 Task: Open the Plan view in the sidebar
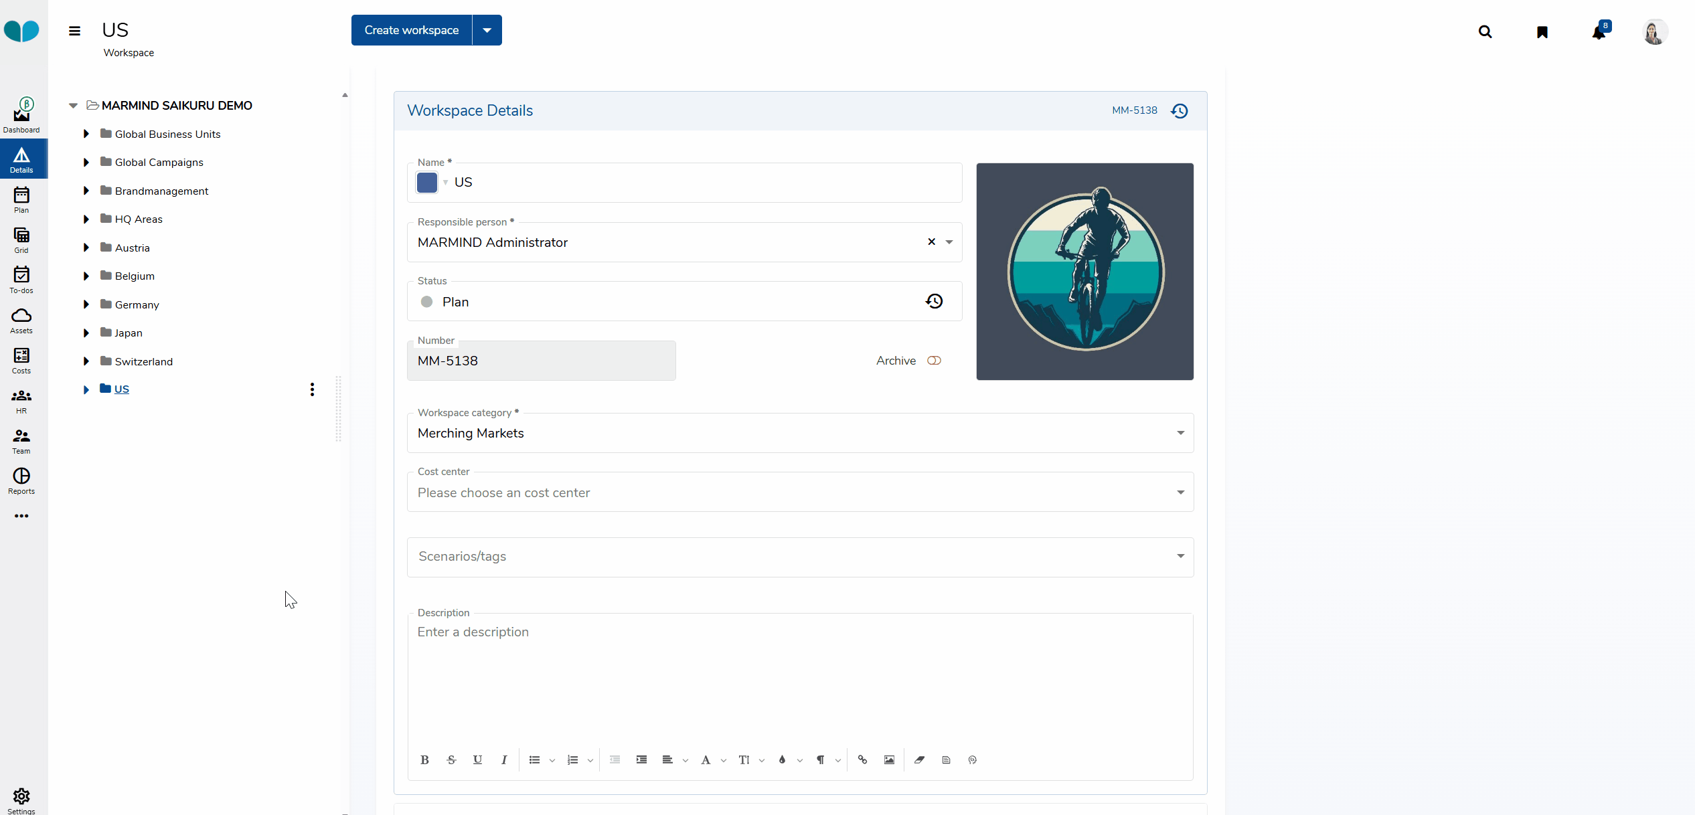coord(21,199)
